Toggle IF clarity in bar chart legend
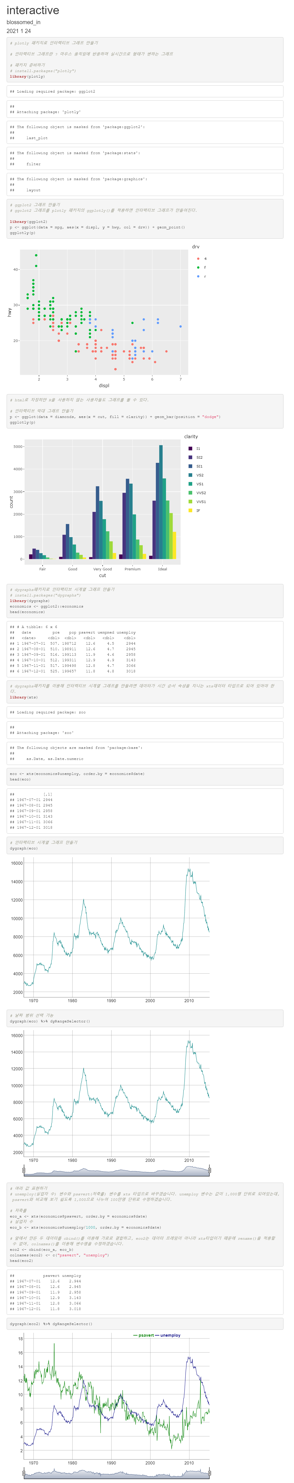 click(194, 511)
